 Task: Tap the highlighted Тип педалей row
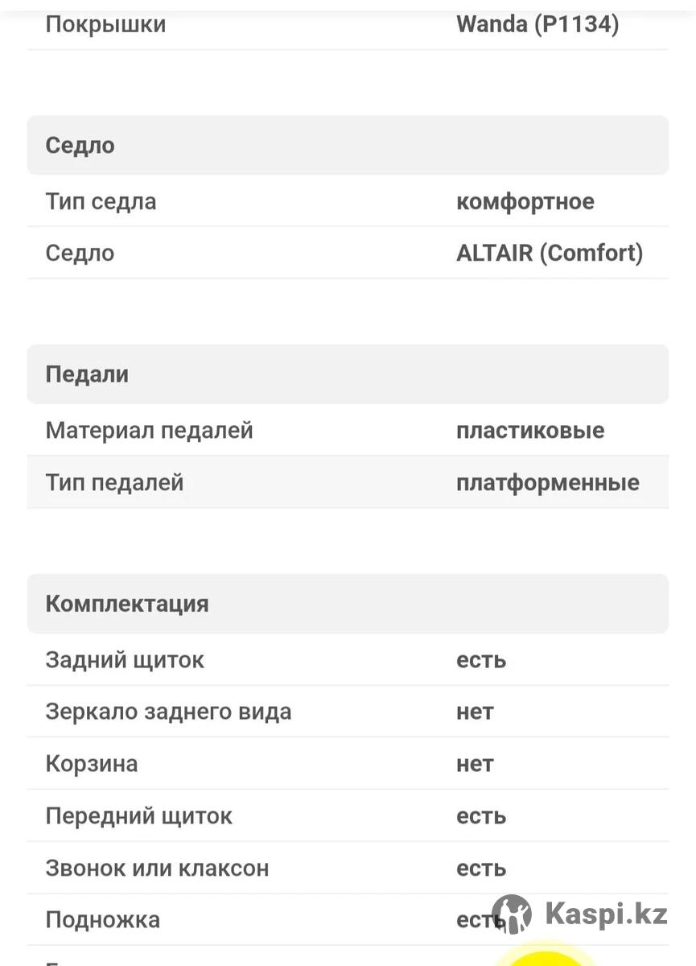348,482
